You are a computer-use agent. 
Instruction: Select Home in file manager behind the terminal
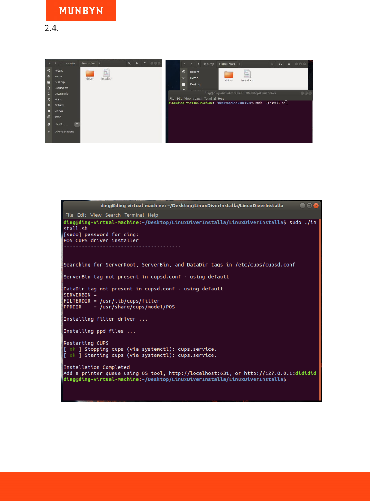pyautogui.click(x=194, y=78)
